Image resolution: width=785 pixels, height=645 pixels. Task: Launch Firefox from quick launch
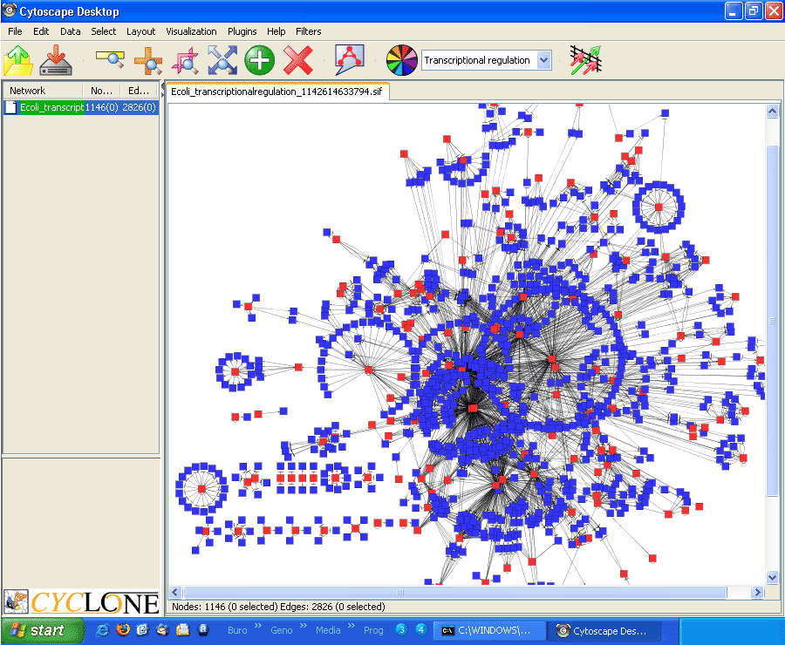[x=123, y=630]
